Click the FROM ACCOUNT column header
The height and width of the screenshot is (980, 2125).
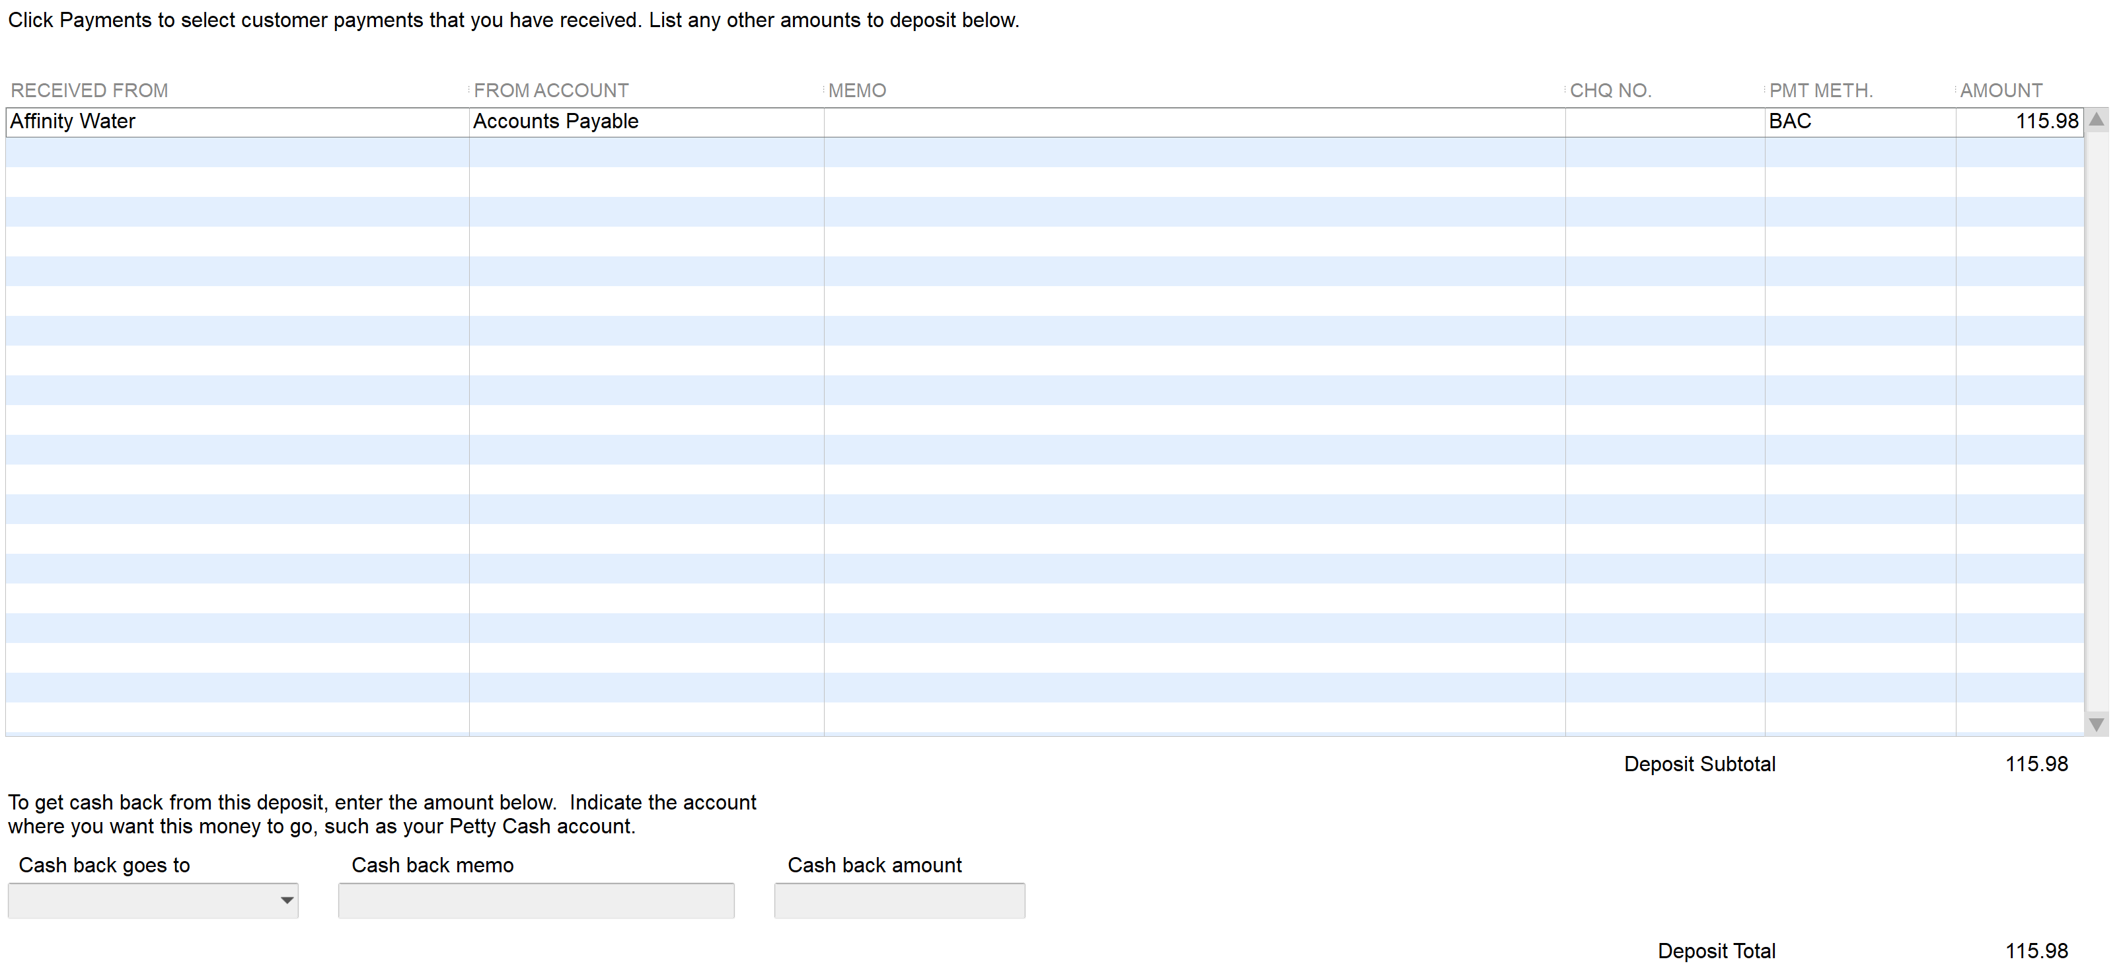pyautogui.click(x=551, y=91)
